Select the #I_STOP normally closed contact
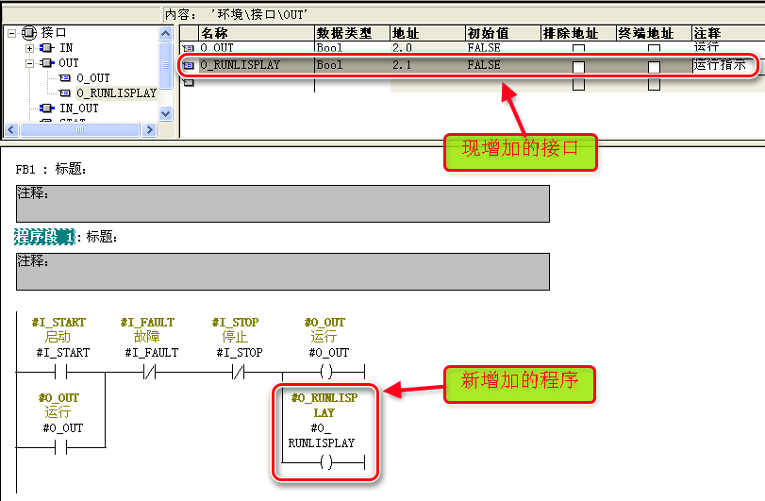 click(x=238, y=374)
